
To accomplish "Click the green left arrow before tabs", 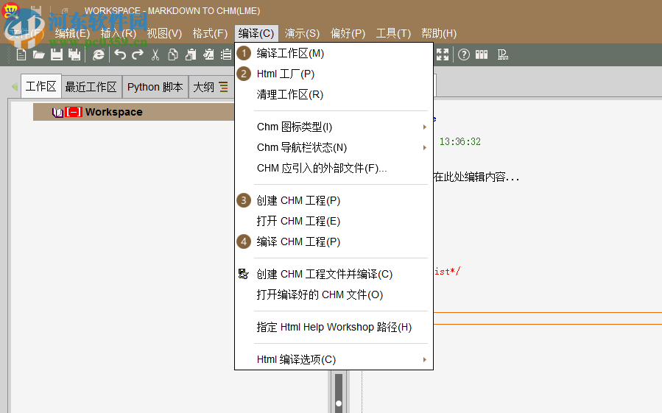I will 15,87.
